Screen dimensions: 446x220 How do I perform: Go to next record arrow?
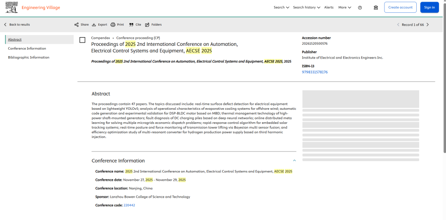(427, 25)
